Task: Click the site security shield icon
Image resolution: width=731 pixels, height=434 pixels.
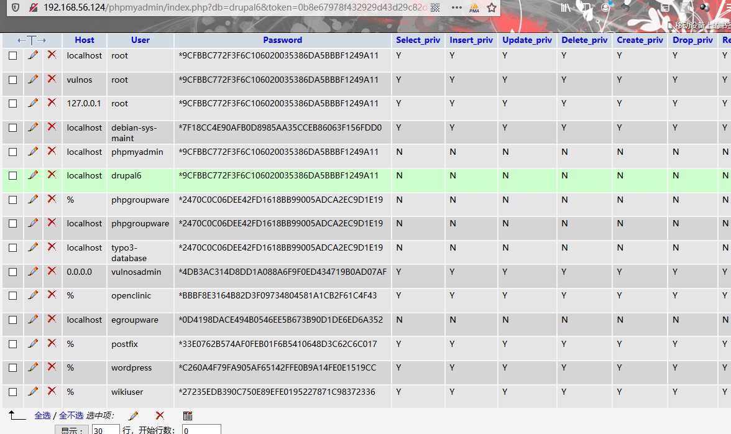Action: (x=16, y=7)
